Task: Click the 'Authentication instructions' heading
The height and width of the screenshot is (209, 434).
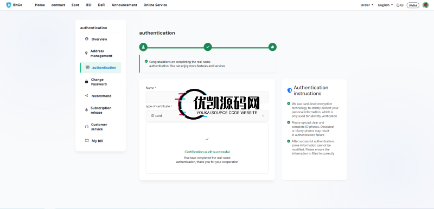Action: point(311,90)
